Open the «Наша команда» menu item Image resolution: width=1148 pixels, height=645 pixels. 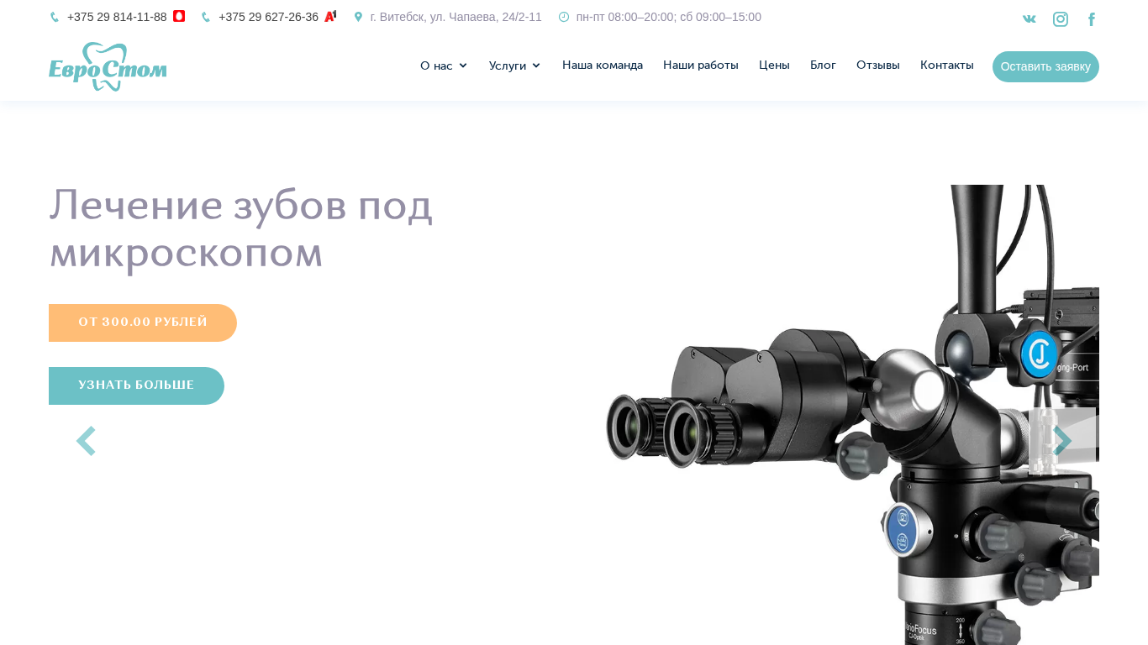click(x=603, y=65)
